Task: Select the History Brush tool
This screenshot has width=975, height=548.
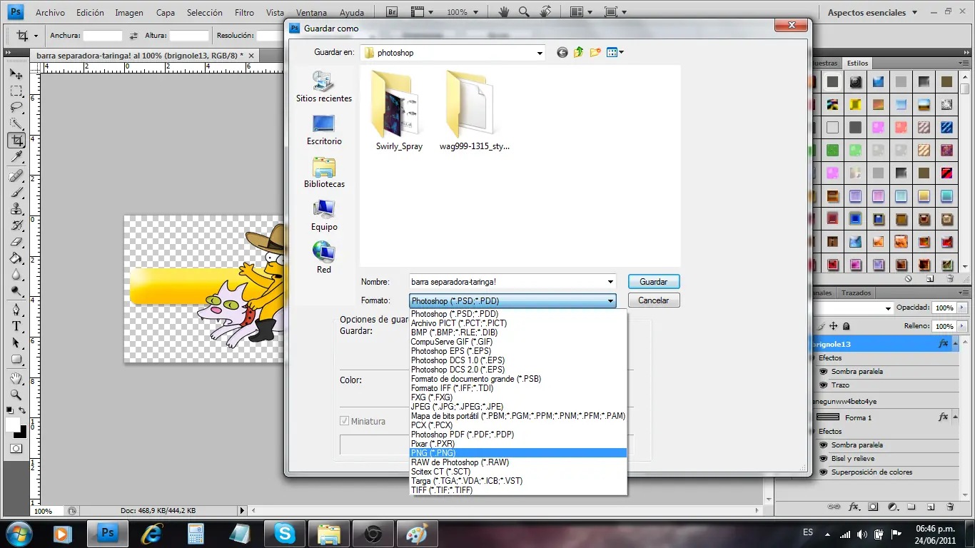Action: coord(16,225)
